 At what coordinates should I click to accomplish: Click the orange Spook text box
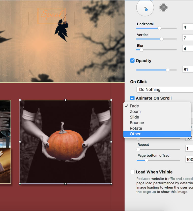(x=52, y=16)
